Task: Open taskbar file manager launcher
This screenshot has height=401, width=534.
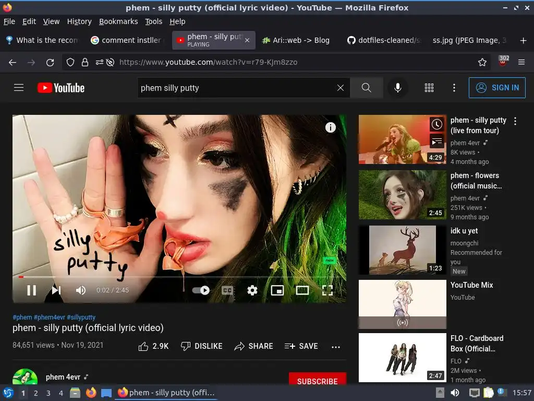Action: pyautogui.click(x=75, y=393)
